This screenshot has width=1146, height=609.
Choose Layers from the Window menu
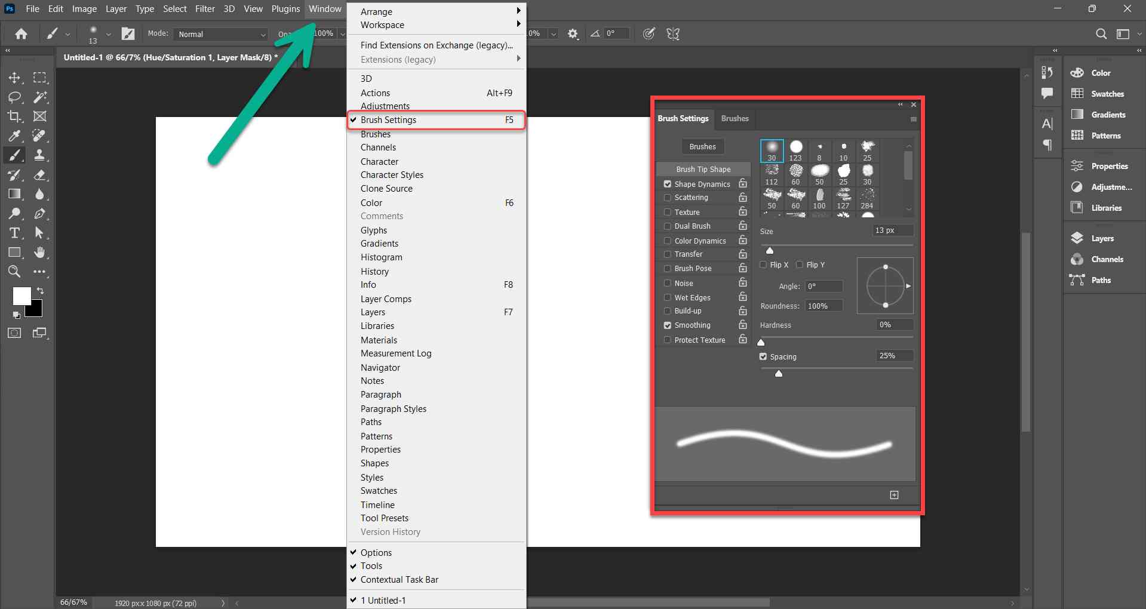(437, 312)
